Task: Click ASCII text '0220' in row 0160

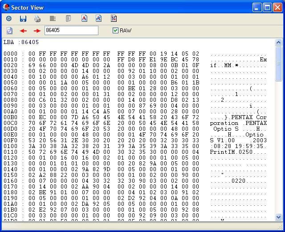Action: pos(238,181)
